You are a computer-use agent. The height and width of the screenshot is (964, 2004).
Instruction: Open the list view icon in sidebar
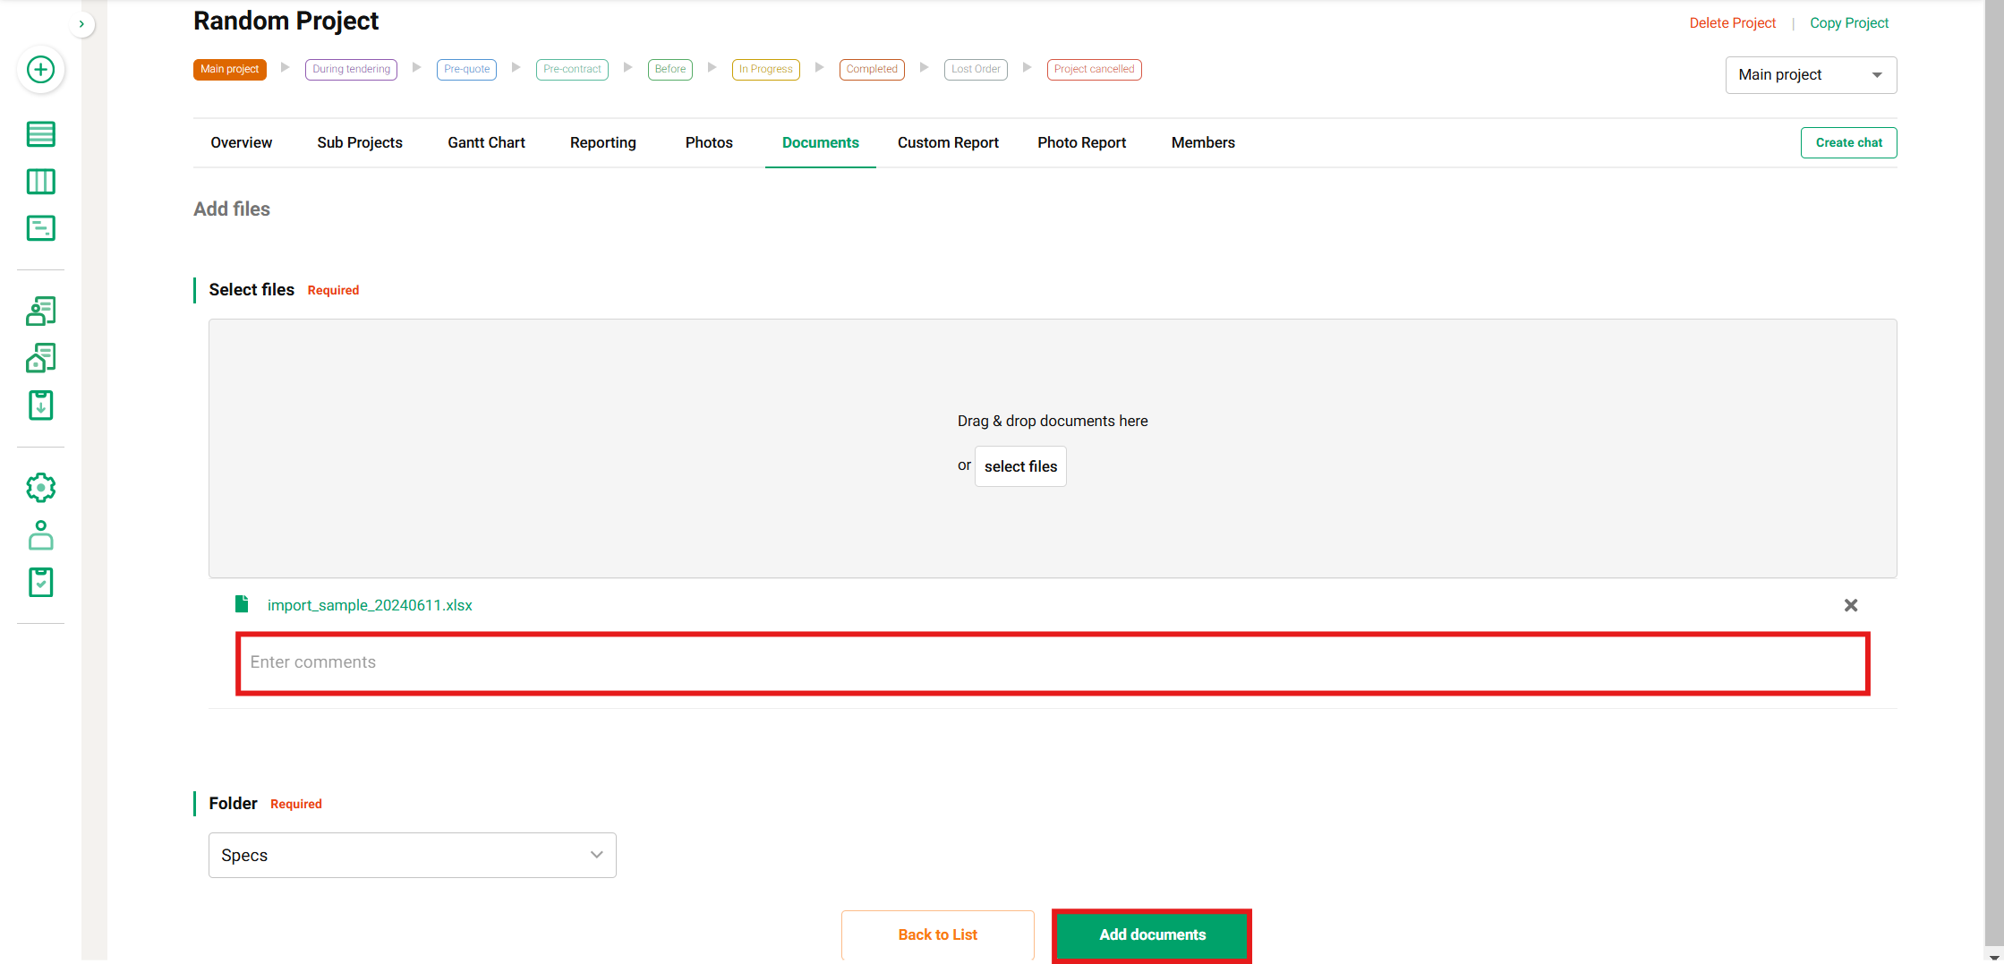click(40, 134)
